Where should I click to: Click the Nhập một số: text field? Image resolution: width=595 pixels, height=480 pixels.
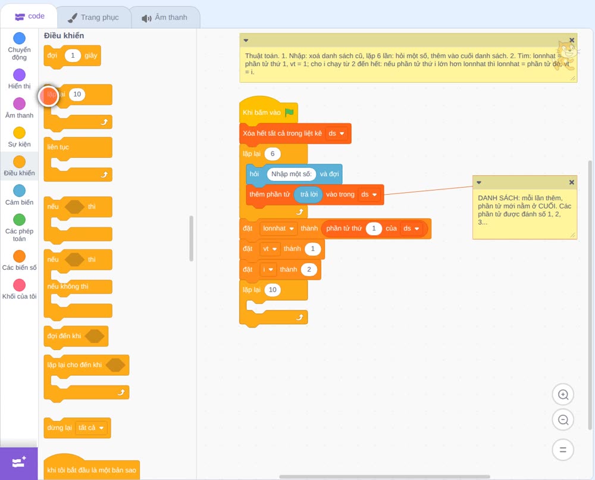291,174
